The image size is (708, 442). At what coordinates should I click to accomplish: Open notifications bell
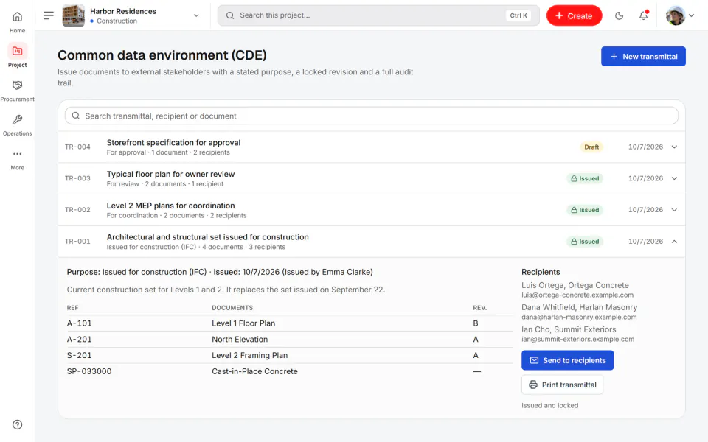pyautogui.click(x=643, y=15)
